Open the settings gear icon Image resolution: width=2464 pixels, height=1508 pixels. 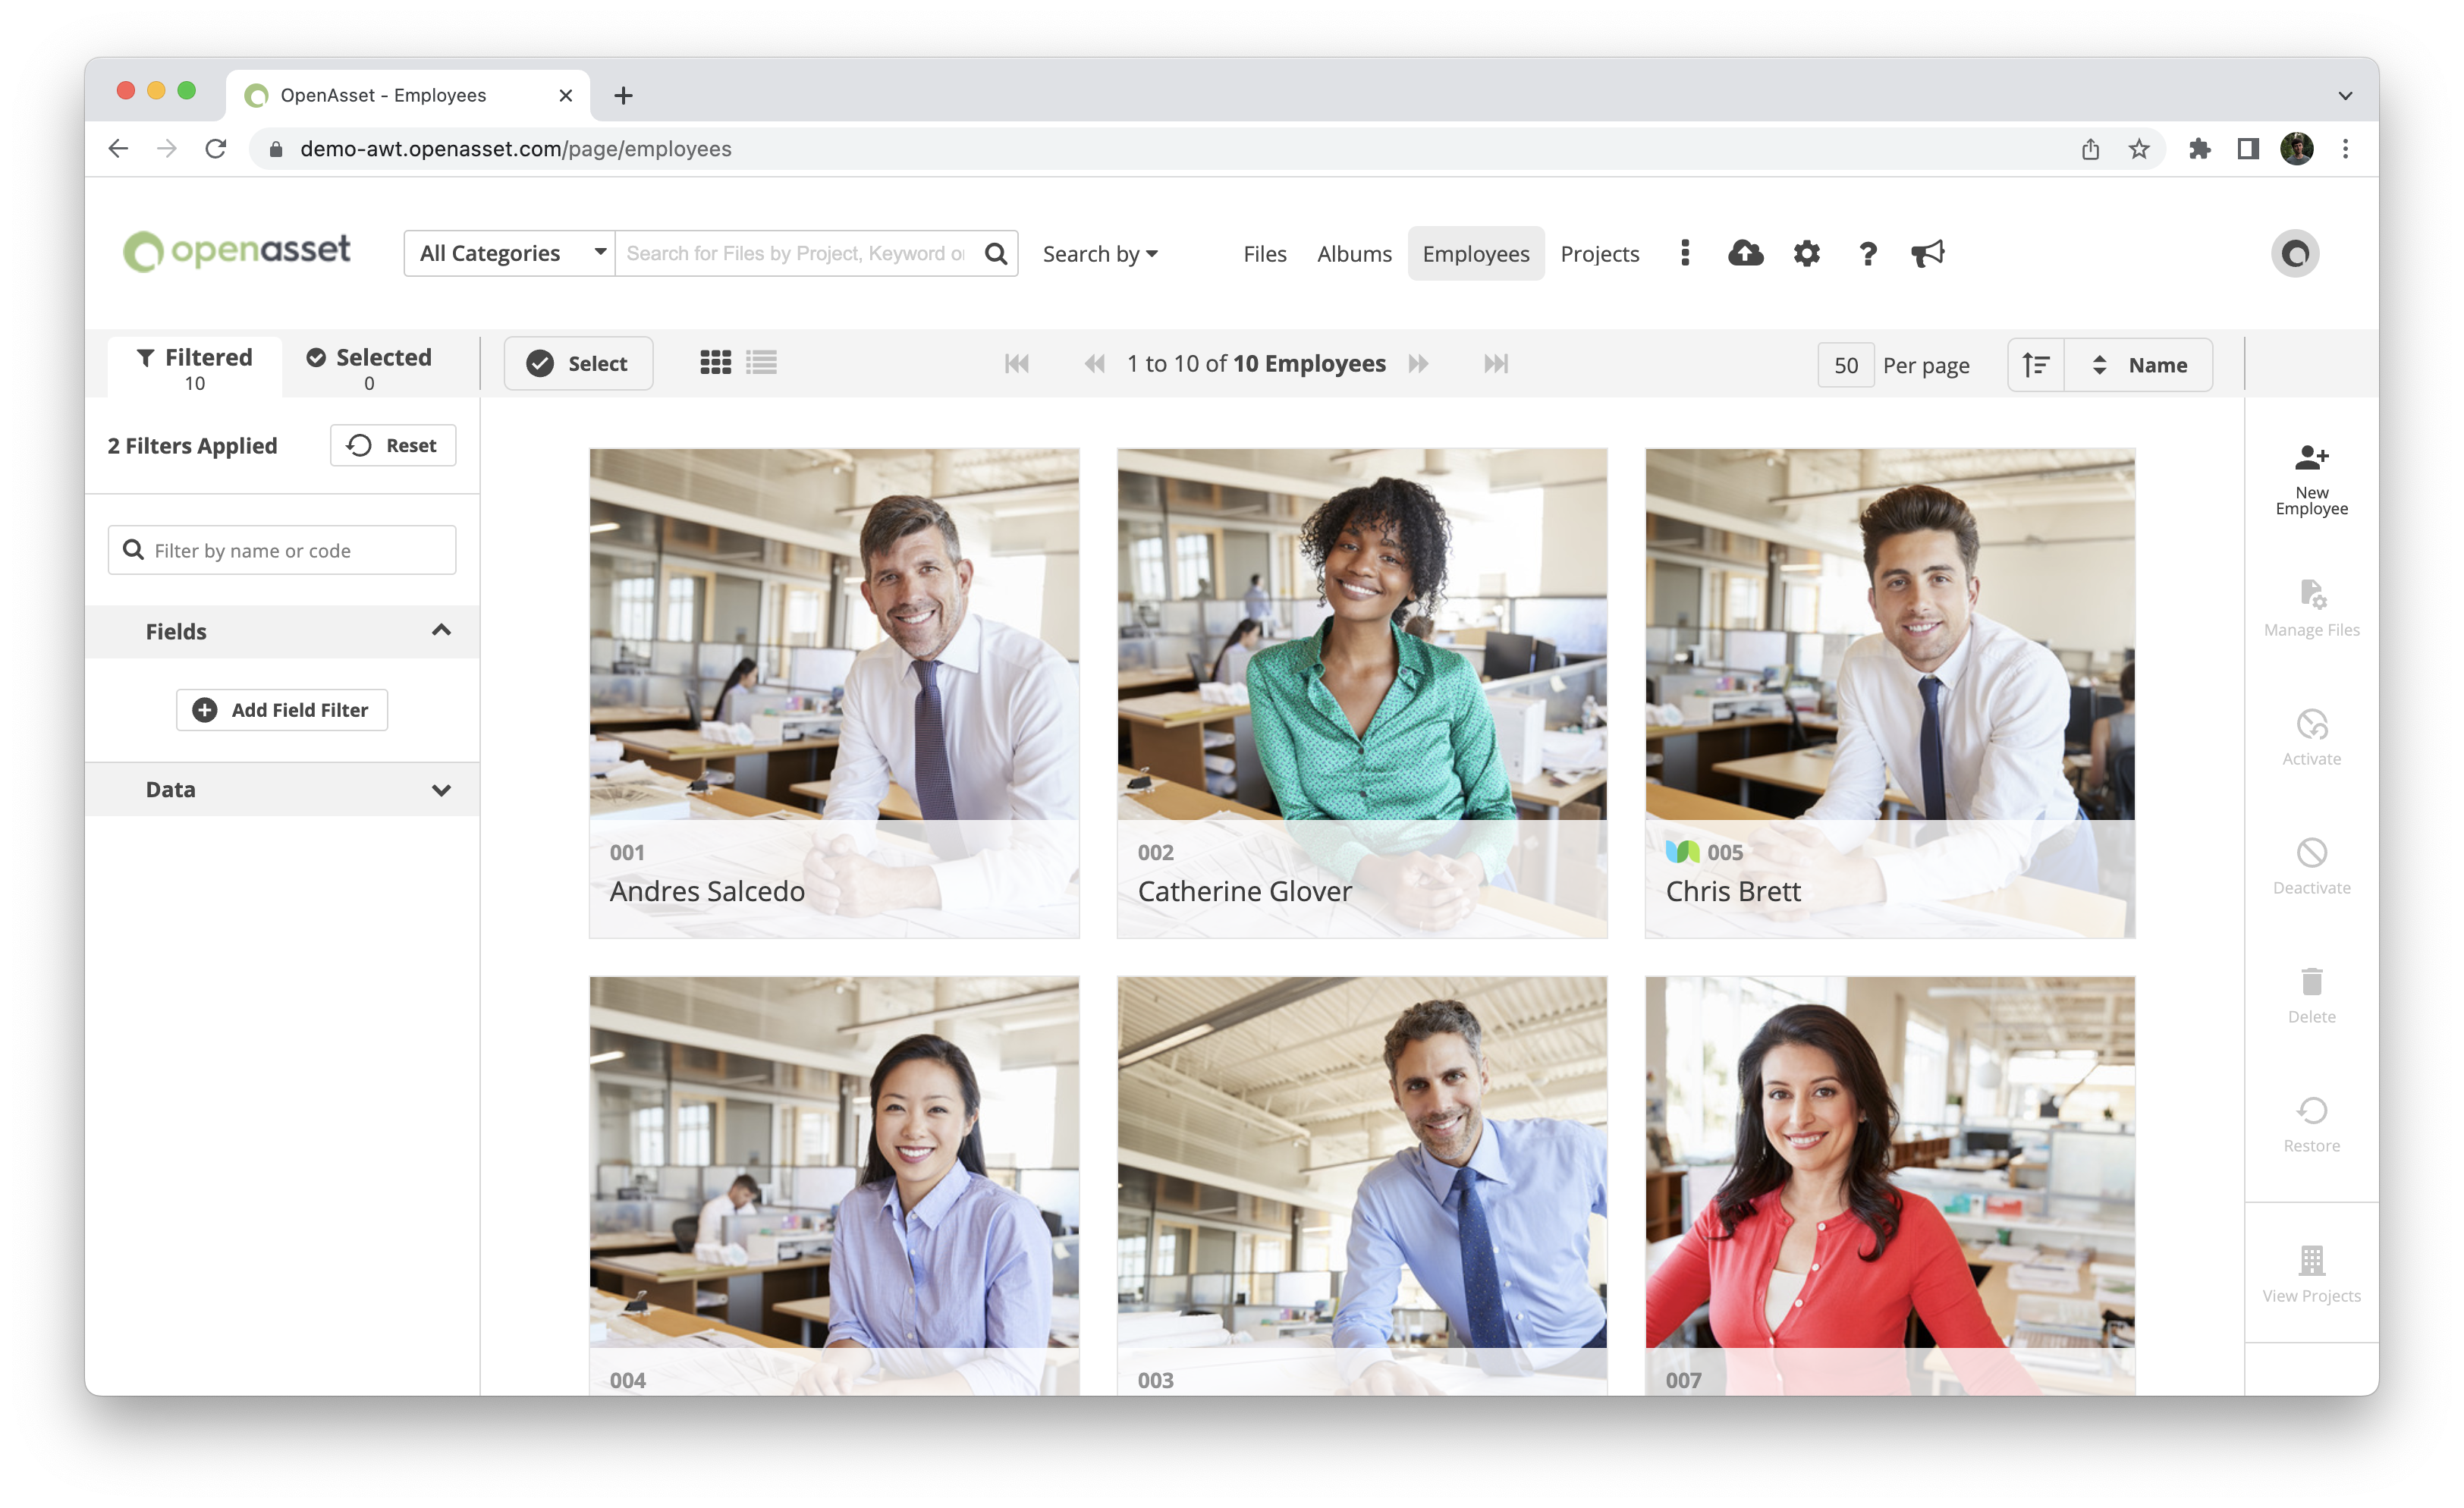[1806, 253]
